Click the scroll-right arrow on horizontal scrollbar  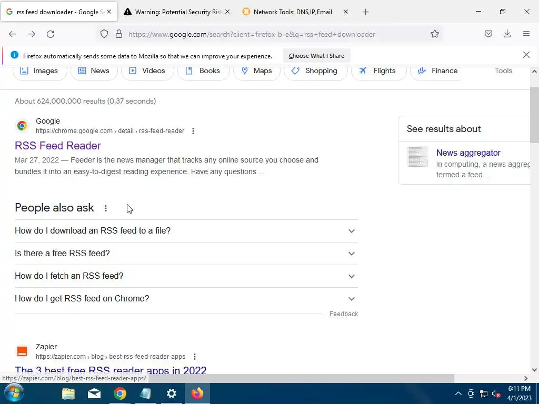click(526, 378)
